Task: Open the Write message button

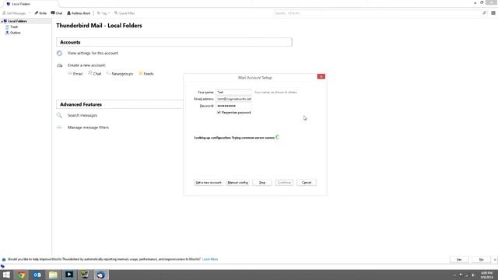Action: pyautogui.click(x=40, y=13)
